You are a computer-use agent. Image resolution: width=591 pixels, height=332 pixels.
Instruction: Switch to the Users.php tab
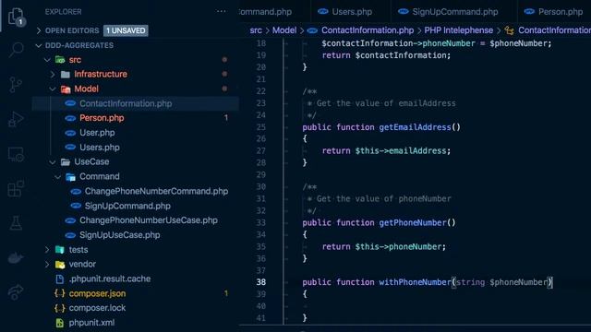pyautogui.click(x=351, y=12)
